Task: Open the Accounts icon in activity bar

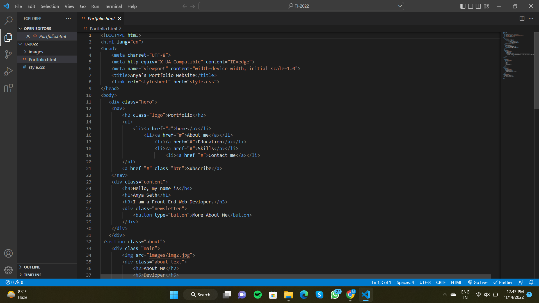Action: point(8,253)
